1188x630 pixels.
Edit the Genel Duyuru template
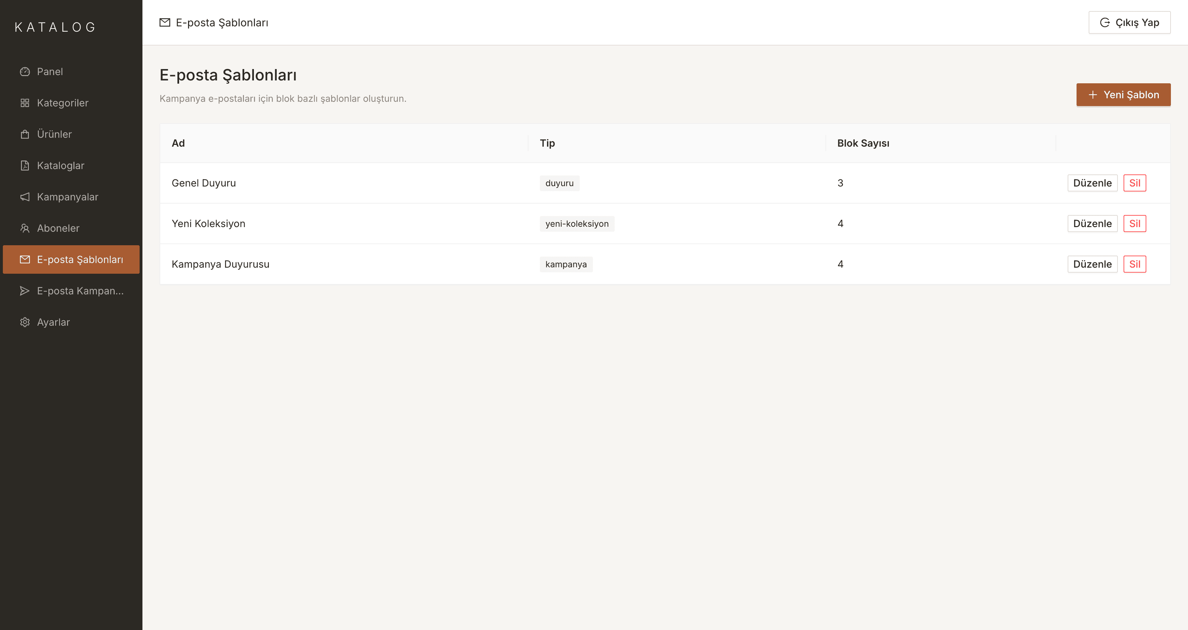tap(1093, 183)
